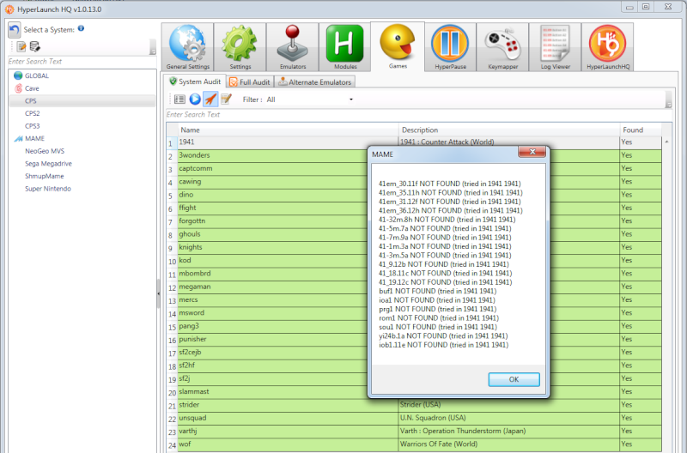Select the captcomm game row
Viewport: 687px width, 453px height.
414,168
